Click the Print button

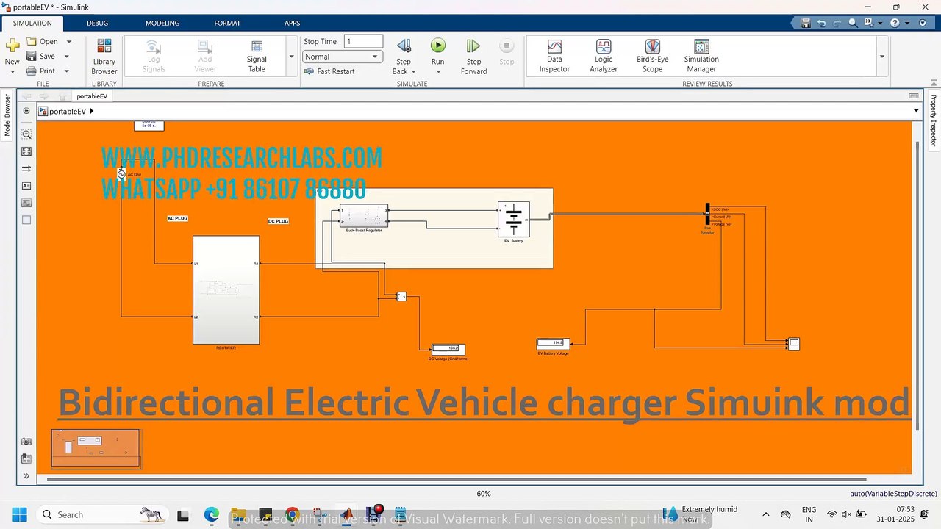point(41,71)
